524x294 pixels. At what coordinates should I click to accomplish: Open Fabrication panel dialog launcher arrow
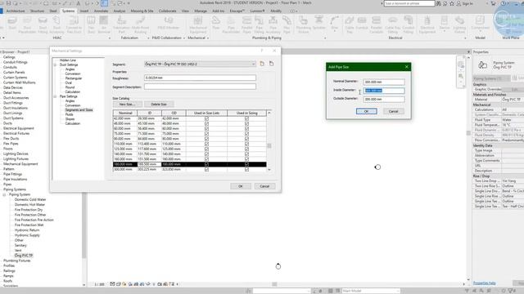pos(148,38)
